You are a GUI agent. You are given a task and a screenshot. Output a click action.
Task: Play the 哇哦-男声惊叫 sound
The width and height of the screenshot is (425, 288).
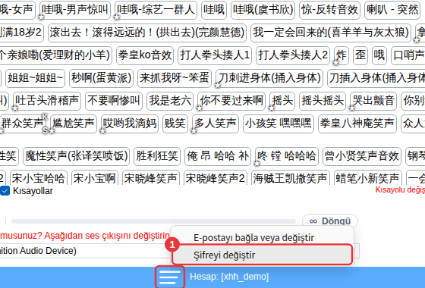click(75, 10)
